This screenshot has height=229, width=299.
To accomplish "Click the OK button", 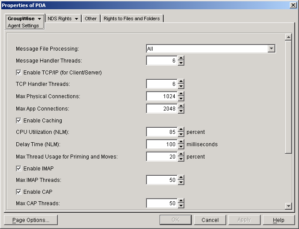I will tap(176, 220).
